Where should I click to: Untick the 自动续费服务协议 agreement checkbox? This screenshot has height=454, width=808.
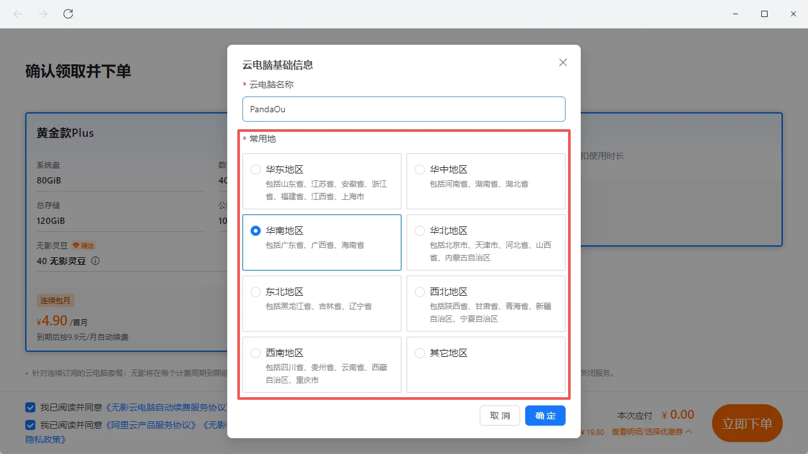30,407
